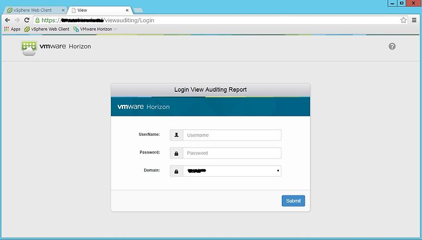The width and height of the screenshot is (422, 240).
Task: Select the View browser tab
Action: (100, 10)
